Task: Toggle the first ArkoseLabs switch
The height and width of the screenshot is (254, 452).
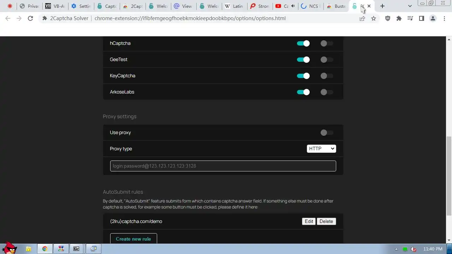Action: pos(303,92)
